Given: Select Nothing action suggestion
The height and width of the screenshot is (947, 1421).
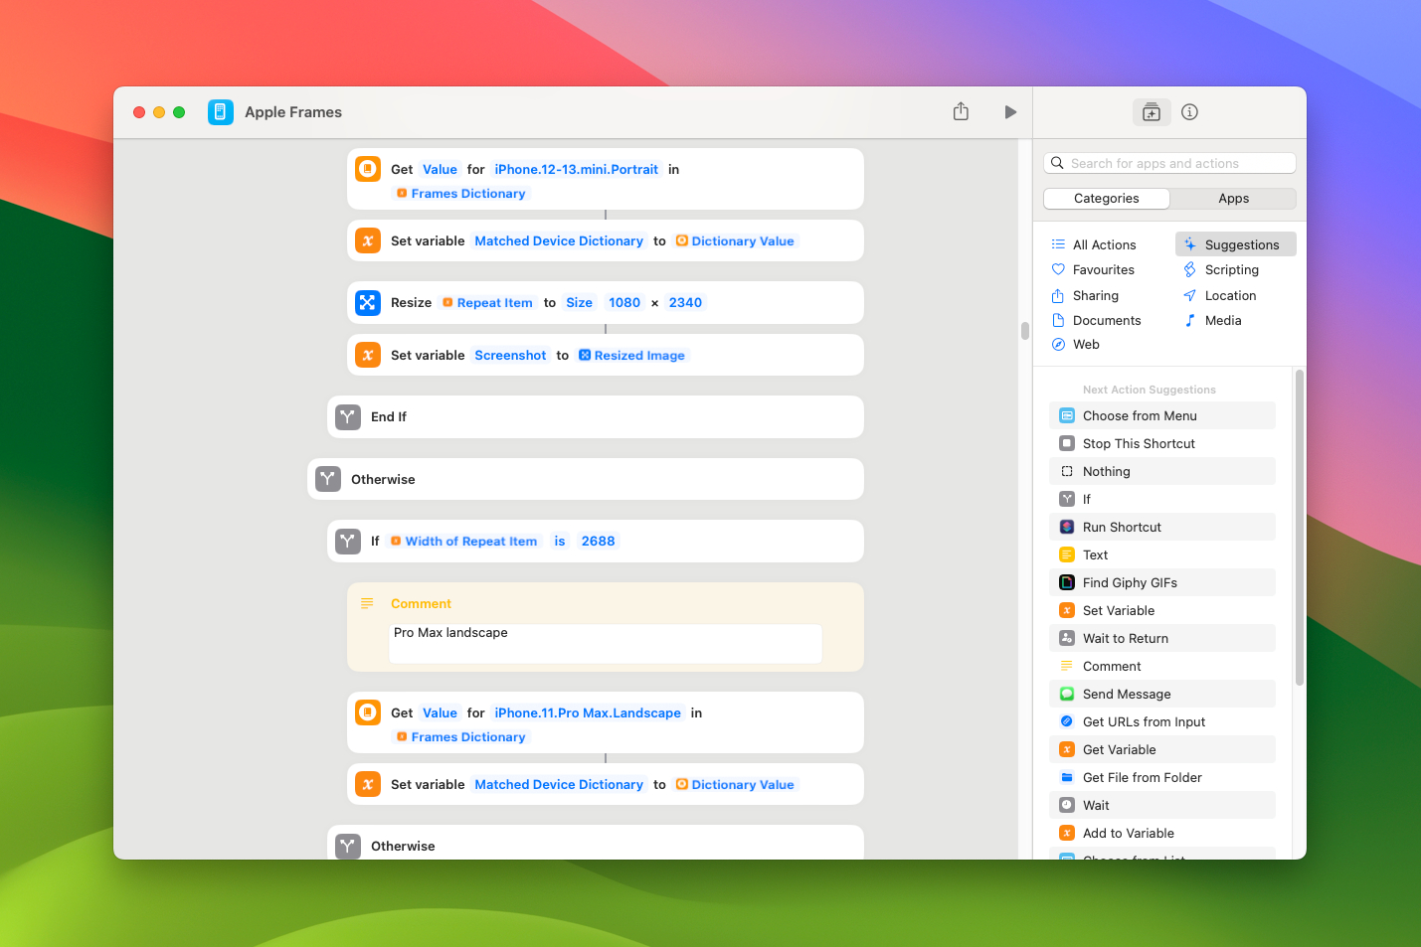Looking at the screenshot, I should [1162, 471].
